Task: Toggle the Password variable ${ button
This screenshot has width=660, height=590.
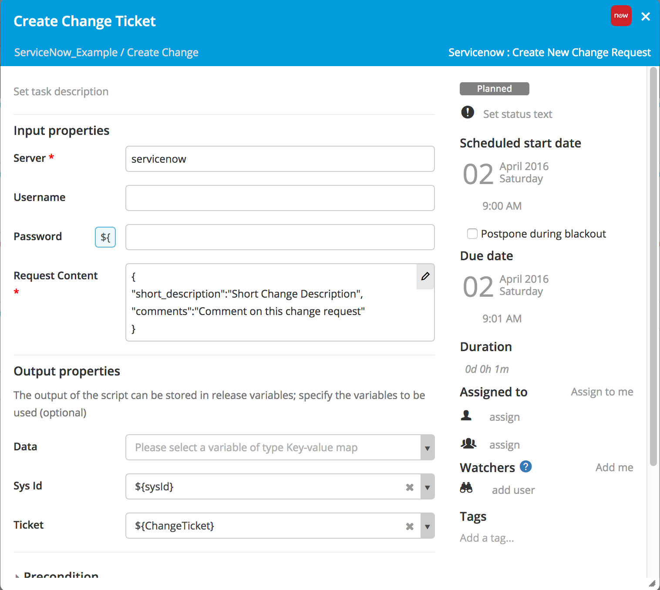Action: point(105,237)
